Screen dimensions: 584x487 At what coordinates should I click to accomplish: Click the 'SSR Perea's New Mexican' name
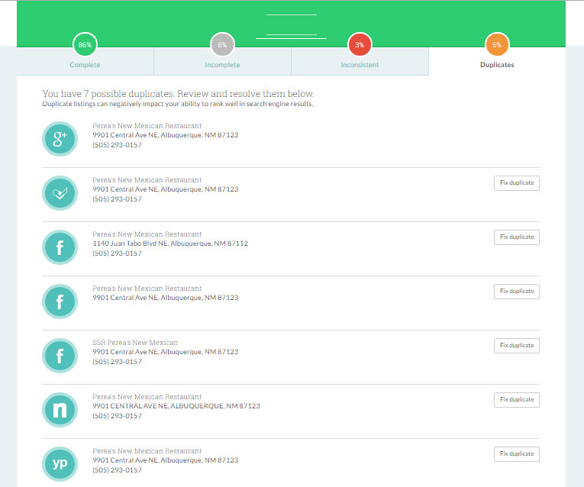pyautogui.click(x=135, y=343)
